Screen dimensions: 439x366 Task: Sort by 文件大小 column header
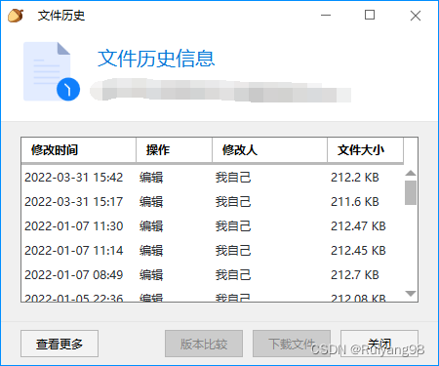tap(365, 150)
